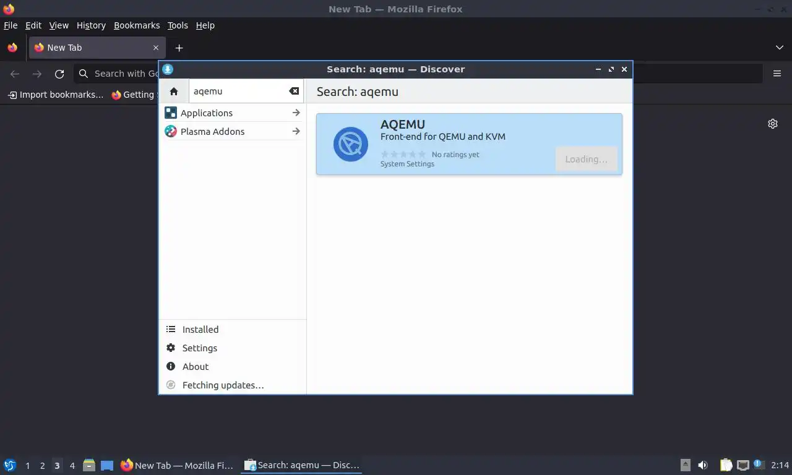
Task: Click the clock showing 2:14
Action: [x=780, y=465]
